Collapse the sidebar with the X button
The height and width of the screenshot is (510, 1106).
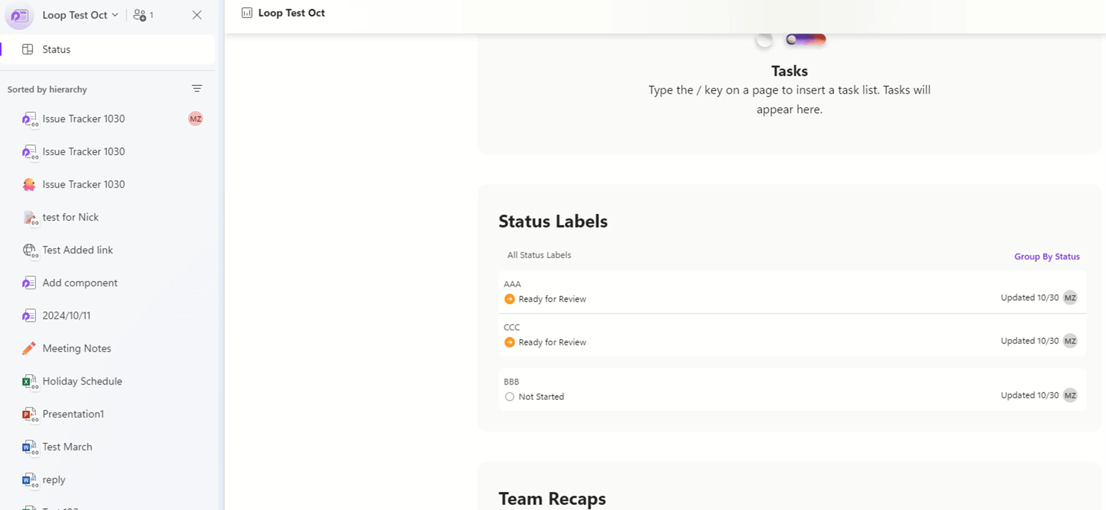coord(197,15)
